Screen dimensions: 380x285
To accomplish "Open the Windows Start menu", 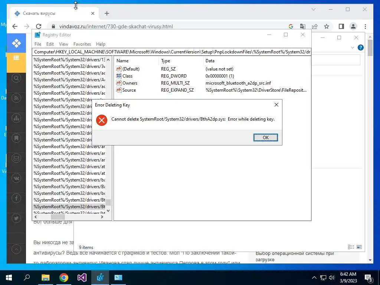I will coord(9,278).
